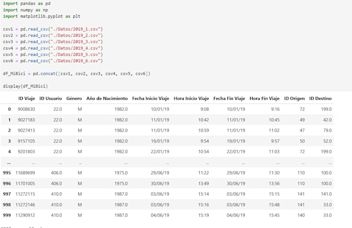Select trip ID cell 9201803
This screenshot has height=228, width=352.
pyautogui.click(x=26, y=152)
